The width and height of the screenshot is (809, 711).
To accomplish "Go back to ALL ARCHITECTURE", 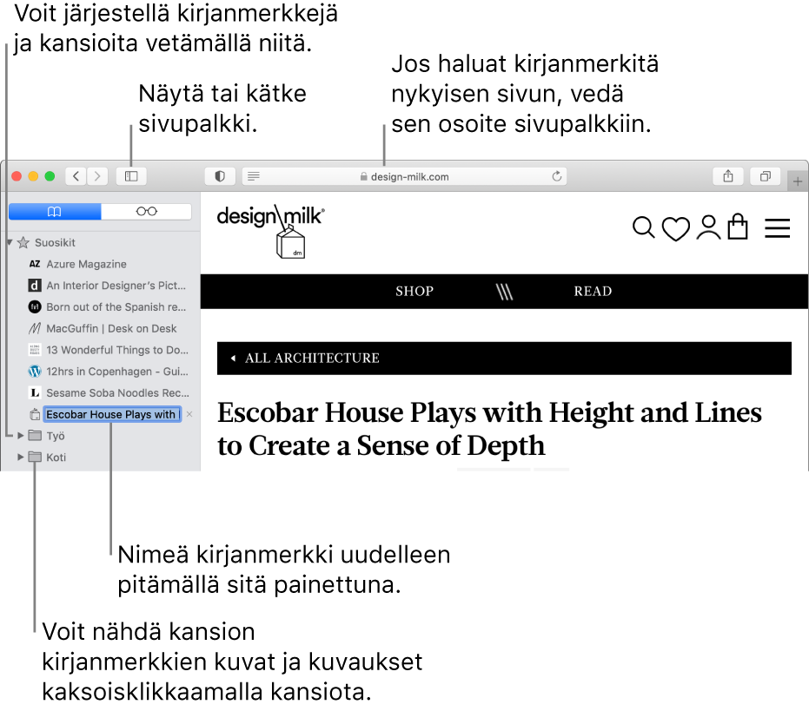I will 306,359.
